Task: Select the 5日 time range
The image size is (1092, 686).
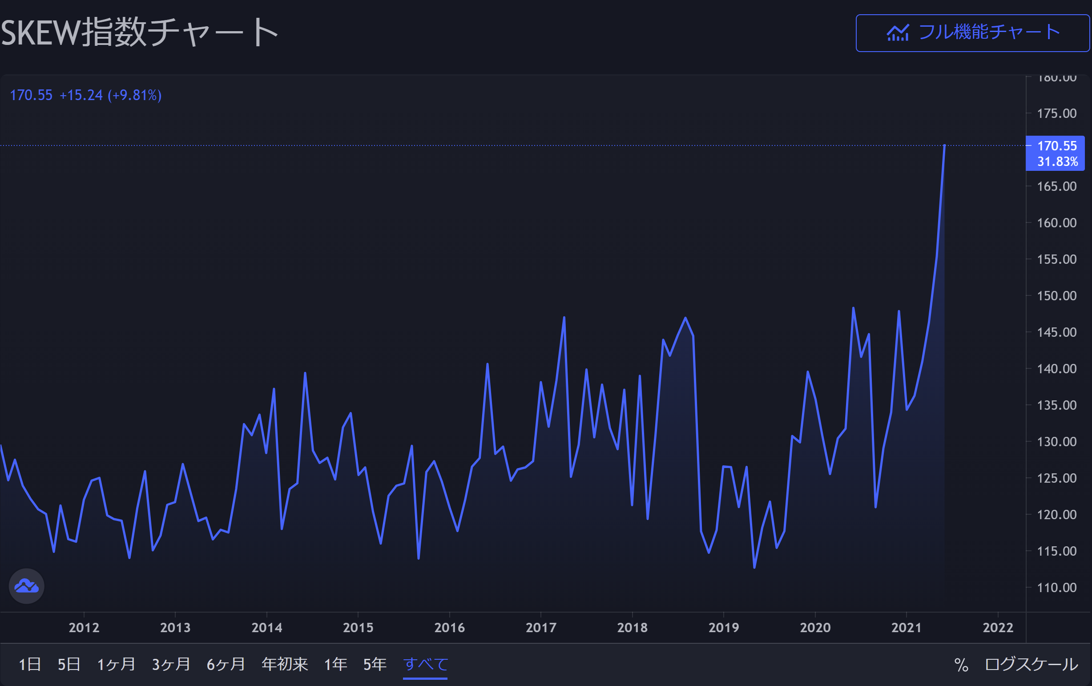Action: [69, 664]
